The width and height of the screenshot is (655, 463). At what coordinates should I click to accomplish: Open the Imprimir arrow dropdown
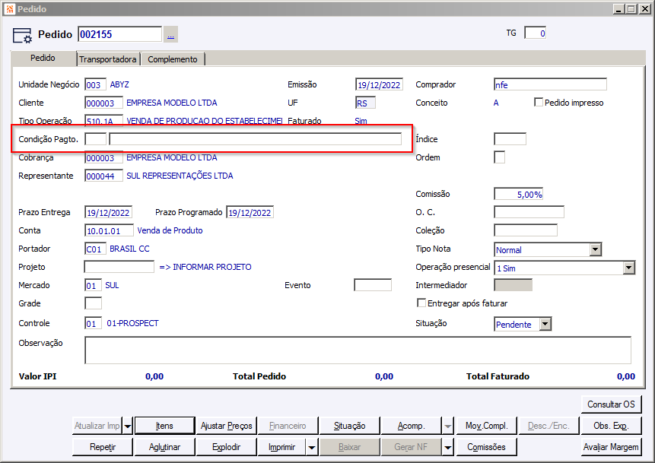pos(312,447)
